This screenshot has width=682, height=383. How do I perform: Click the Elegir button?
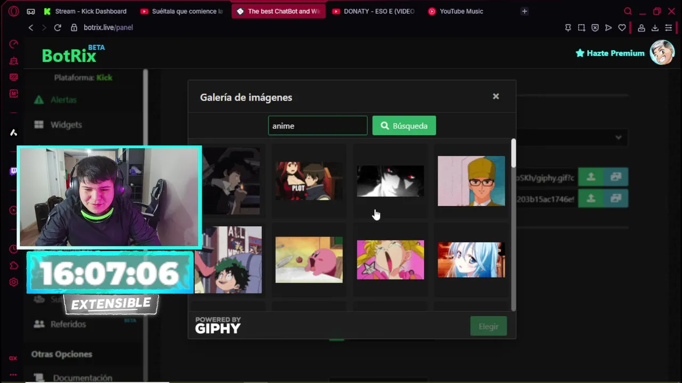[x=489, y=326]
